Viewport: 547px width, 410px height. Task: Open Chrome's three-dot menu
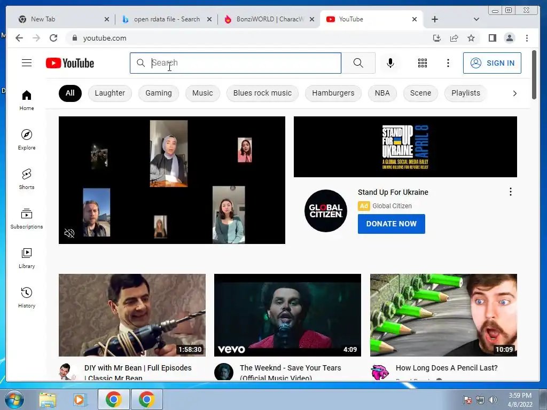(527, 38)
